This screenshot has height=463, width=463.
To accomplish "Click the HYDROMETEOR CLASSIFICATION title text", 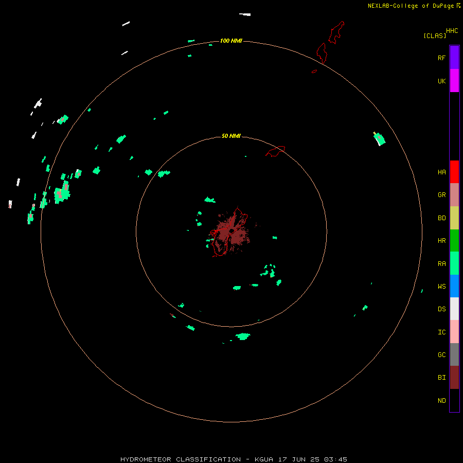I will click(x=181, y=459).
